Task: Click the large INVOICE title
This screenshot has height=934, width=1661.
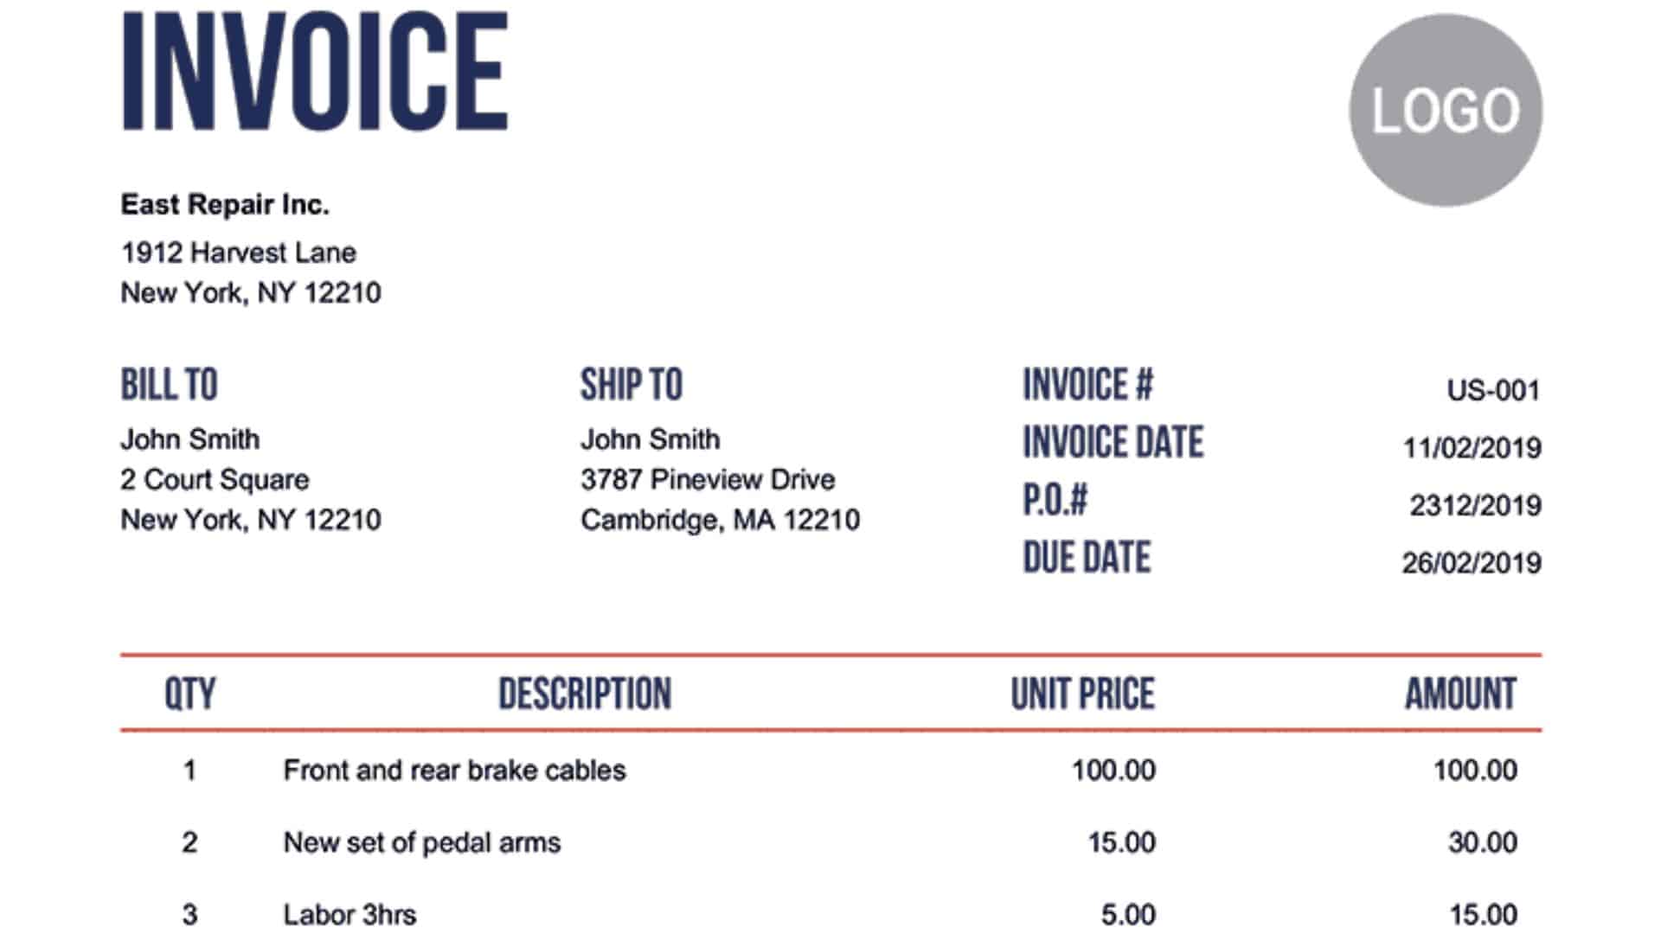Action: point(315,72)
